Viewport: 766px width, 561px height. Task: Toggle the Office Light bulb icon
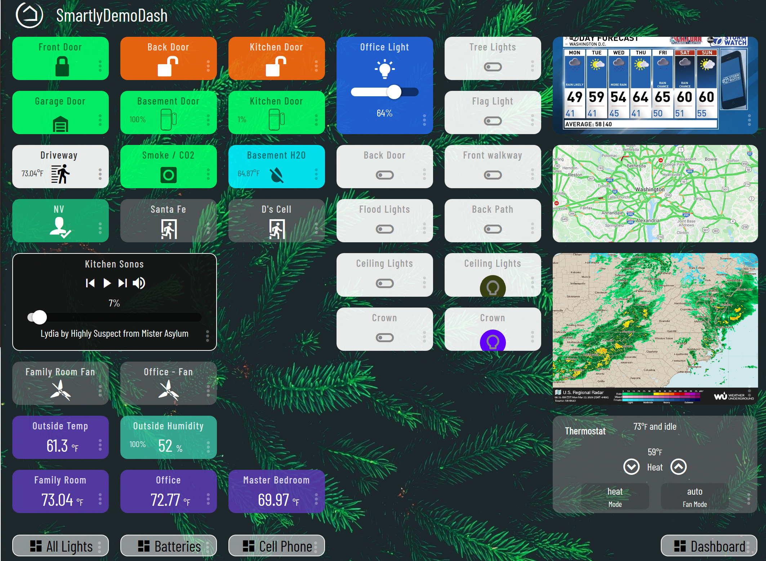point(384,69)
